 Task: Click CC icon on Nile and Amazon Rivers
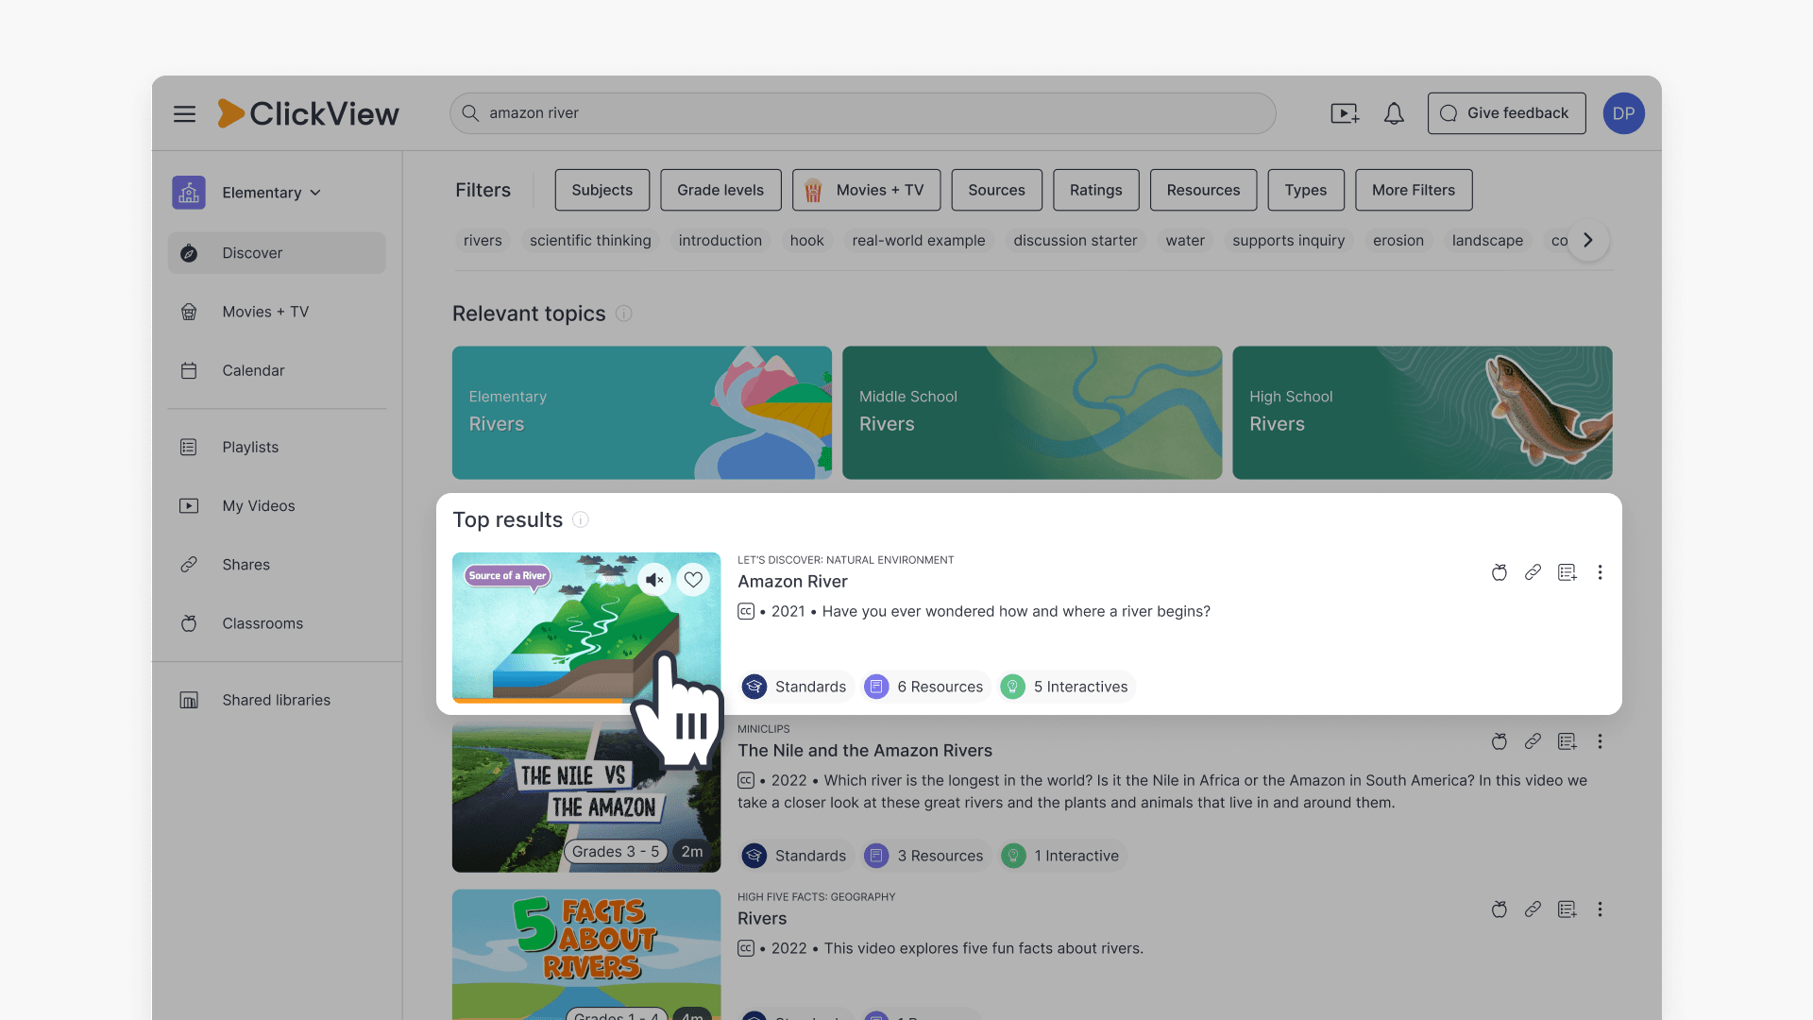click(x=746, y=780)
